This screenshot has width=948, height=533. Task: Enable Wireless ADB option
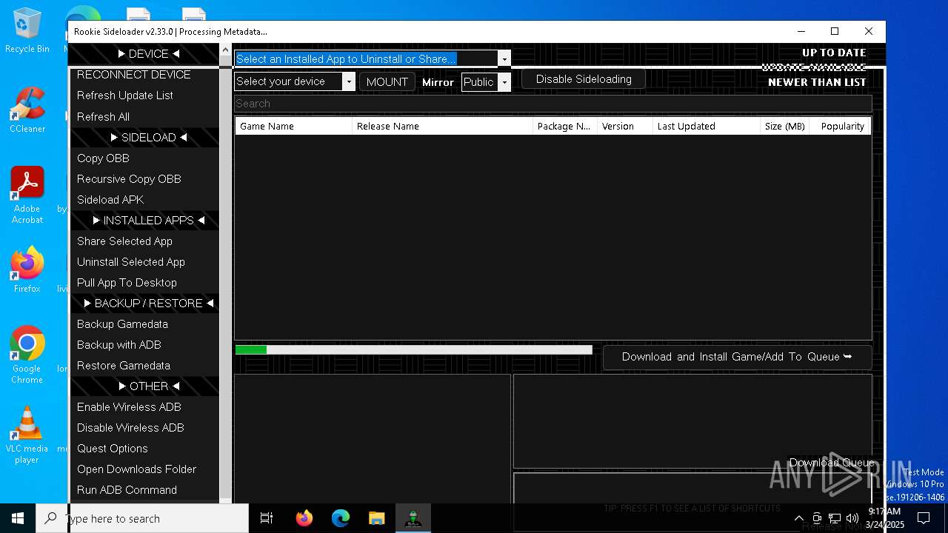[x=144, y=406]
